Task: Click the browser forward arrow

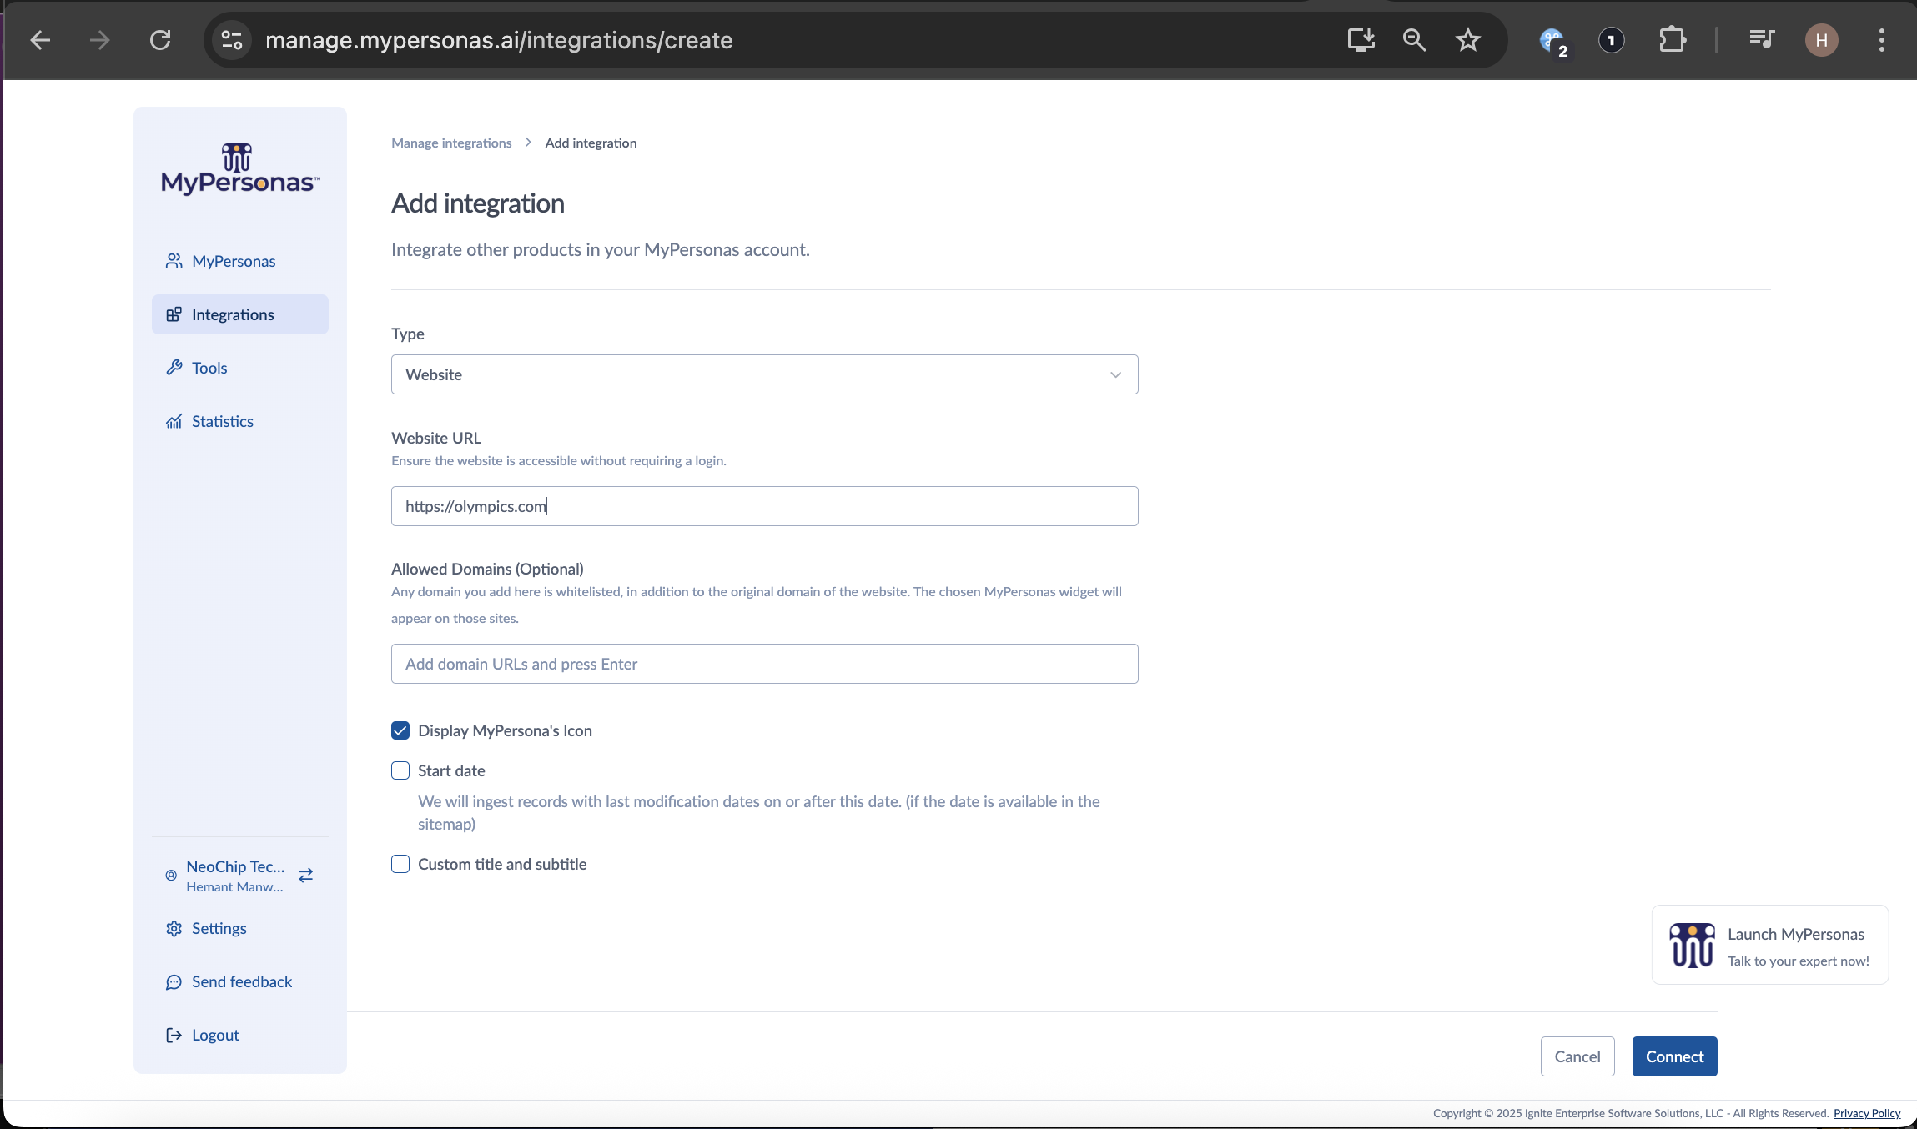Action: click(100, 40)
